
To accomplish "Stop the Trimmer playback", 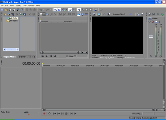I will click(x=55, y=56).
